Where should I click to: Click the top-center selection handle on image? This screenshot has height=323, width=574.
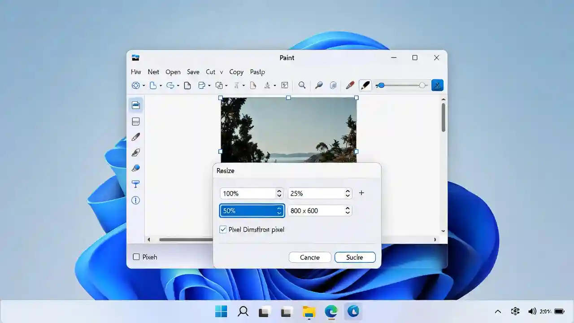pos(288,97)
